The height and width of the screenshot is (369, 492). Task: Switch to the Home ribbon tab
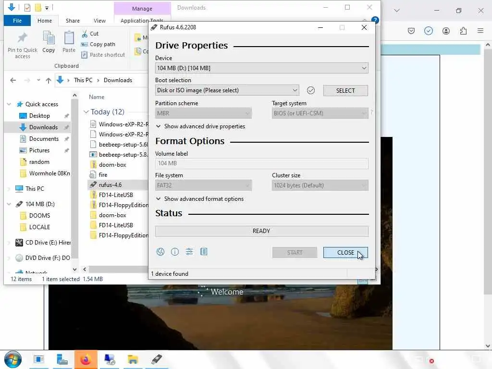(45, 21)
